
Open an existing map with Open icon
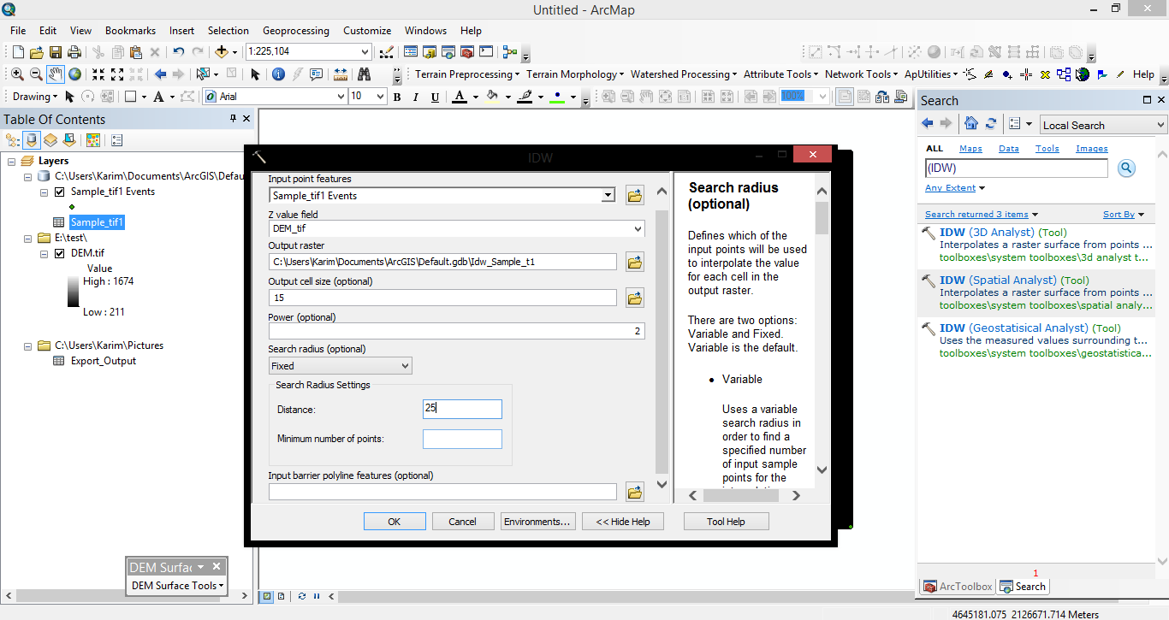pyautogui.click(x=37, y=52)
